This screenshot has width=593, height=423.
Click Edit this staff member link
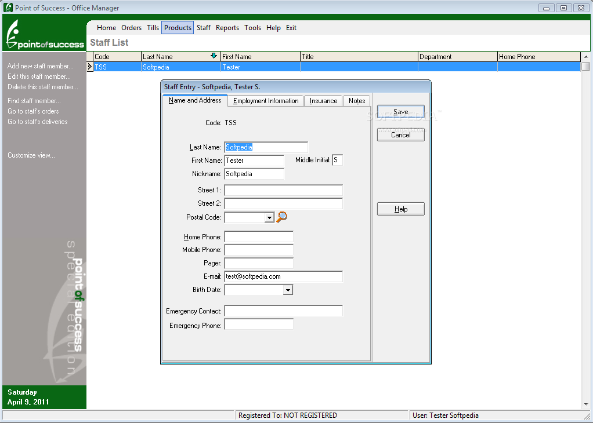(x=39, y=76)
